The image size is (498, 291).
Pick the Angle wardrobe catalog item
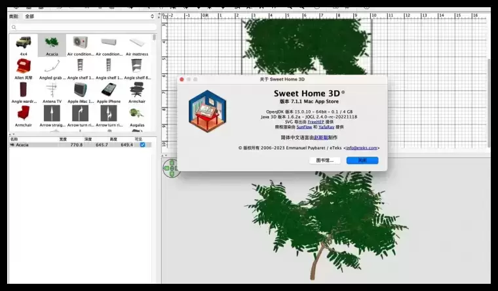(x=24, y=93)
